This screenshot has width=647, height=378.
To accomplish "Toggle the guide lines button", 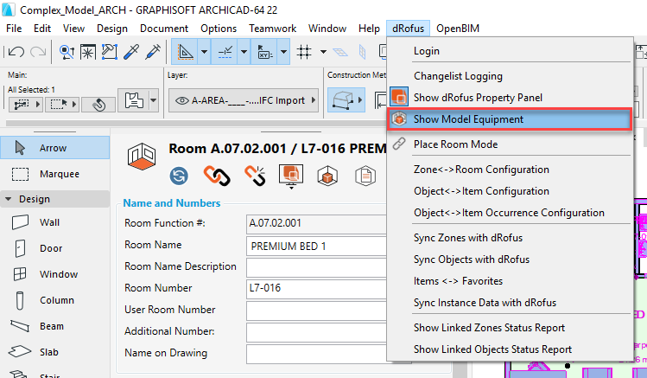I will click(x=185, y=52).
